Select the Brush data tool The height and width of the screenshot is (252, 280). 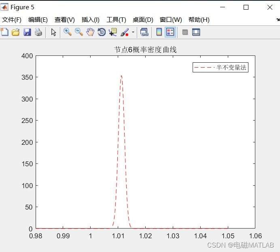point(125,32)
